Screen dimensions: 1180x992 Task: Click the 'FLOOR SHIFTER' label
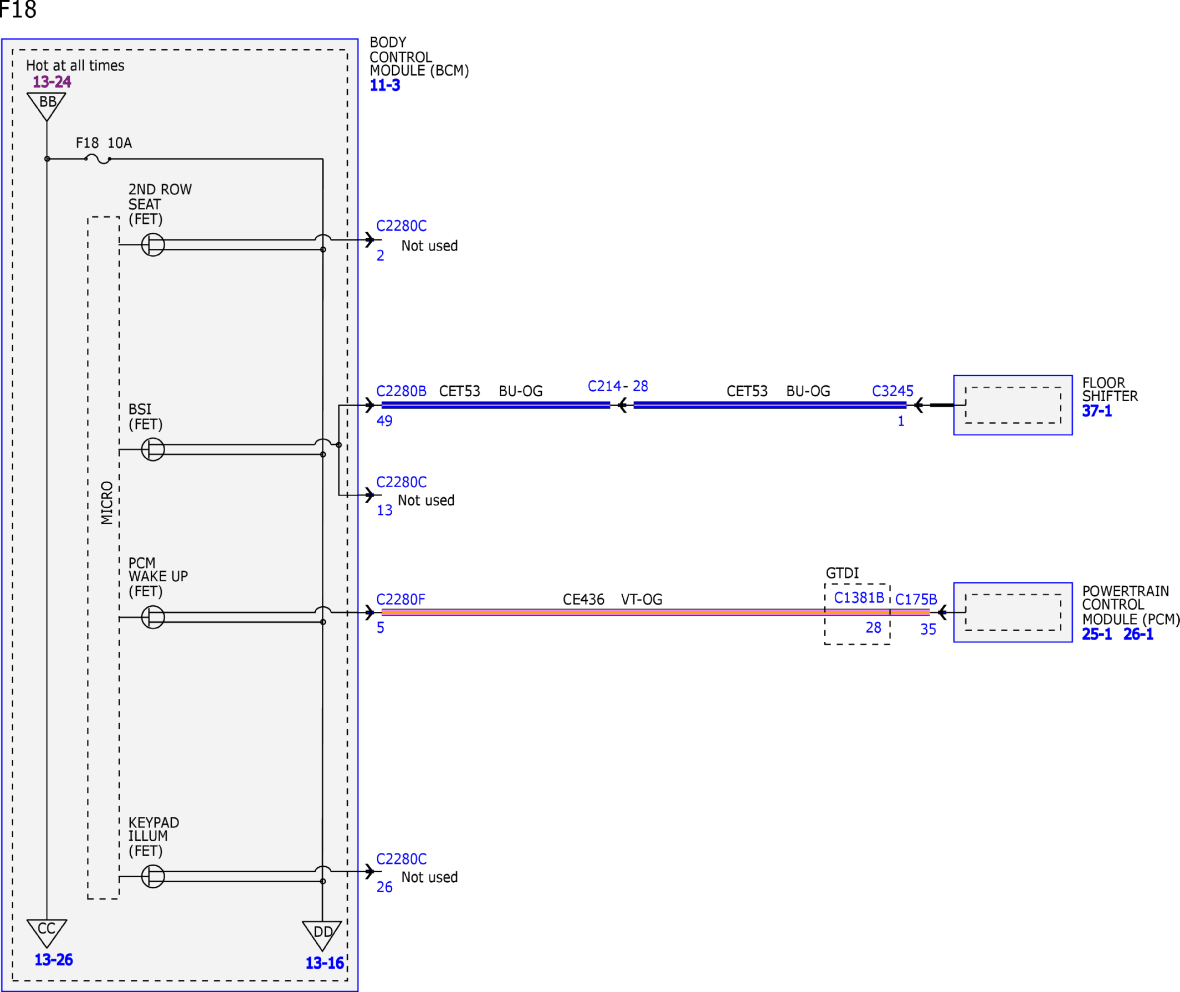(x=1110, y=390)
